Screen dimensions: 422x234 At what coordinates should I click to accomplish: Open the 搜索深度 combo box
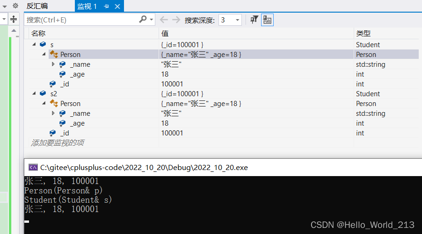[x=230, y=20]
